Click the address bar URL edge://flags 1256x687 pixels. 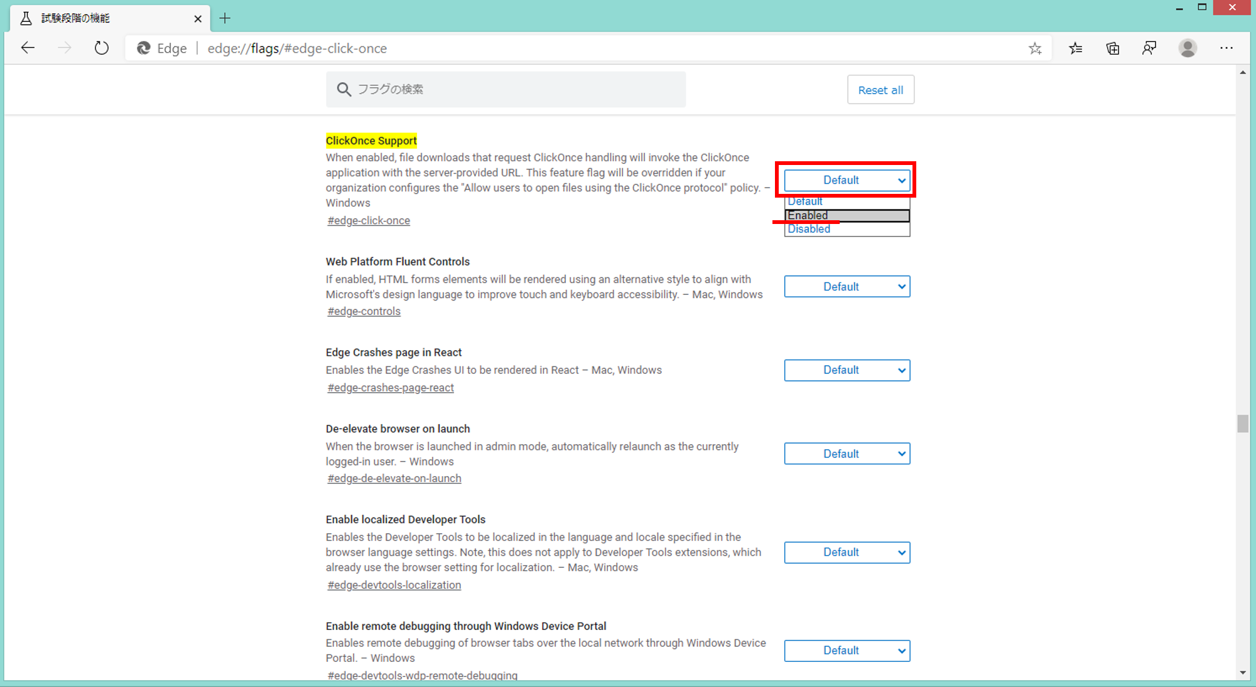tap(297, 48)
